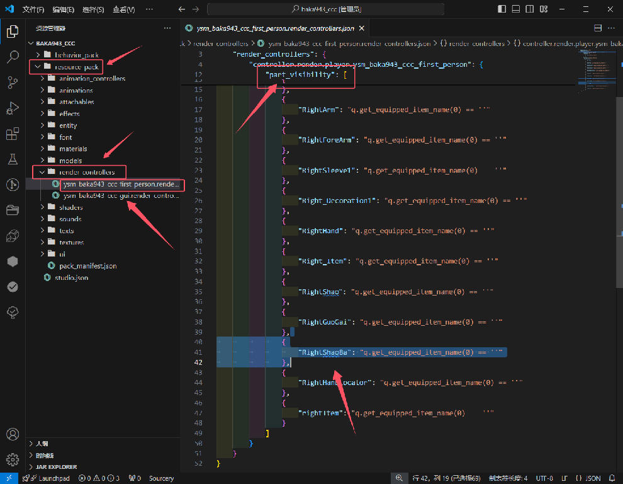Expand the behavior_pack folder
The width and height of the screenshot is (623, 484).
[76, 55]
